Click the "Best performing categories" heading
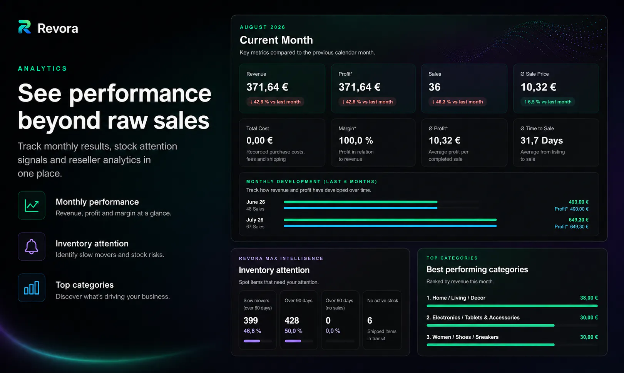This screenshot has height=373, width=624. click(477, 270)
